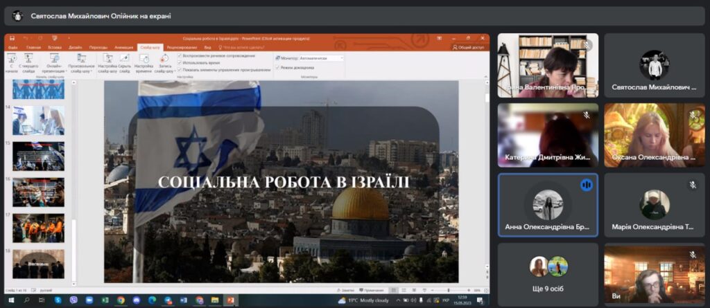
Task: Open 'Настройка слайд-шоу' setup icon
Action: coord(107,61)
